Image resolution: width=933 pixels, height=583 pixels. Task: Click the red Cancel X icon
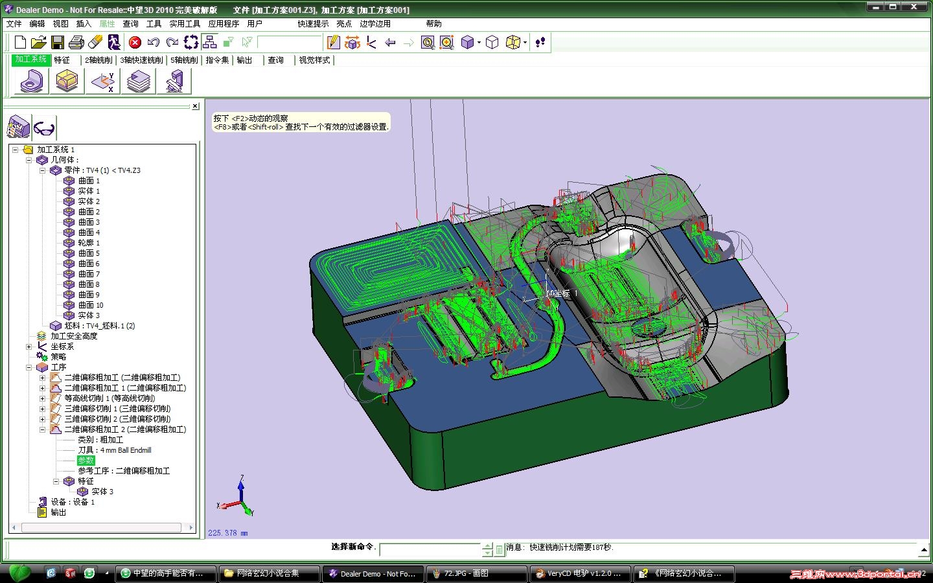135,43
